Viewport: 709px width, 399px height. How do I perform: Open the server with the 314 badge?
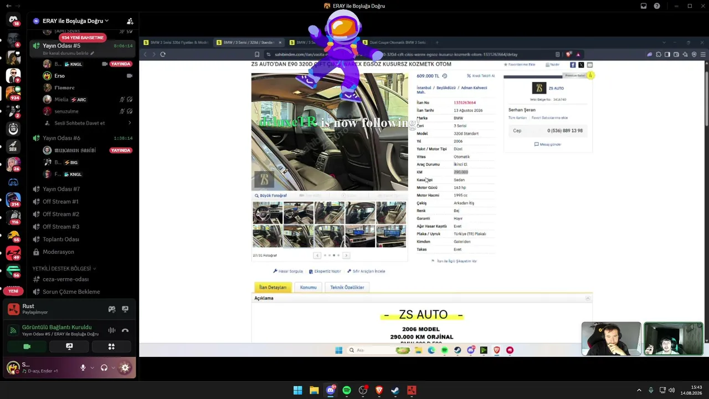click(13, 200)
